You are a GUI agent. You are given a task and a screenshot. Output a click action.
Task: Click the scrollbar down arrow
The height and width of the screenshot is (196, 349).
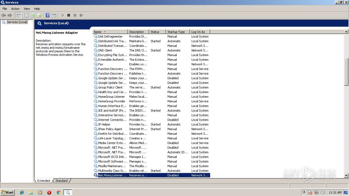tap(346, 176)
